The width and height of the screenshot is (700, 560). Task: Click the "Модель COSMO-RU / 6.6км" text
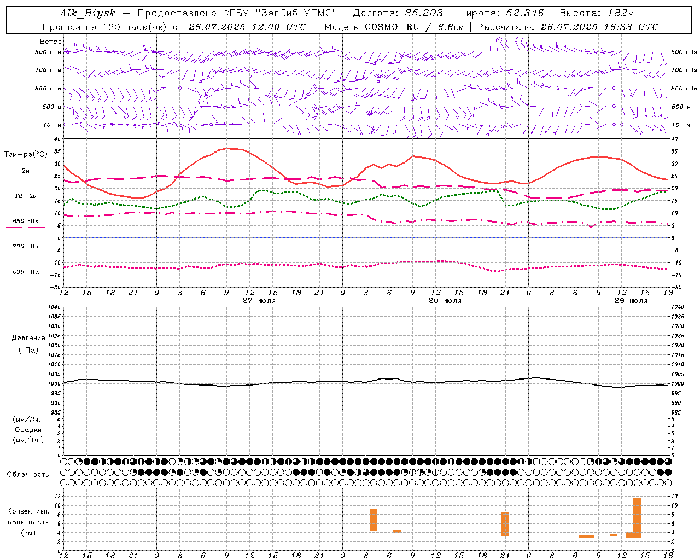click(394, 27)
